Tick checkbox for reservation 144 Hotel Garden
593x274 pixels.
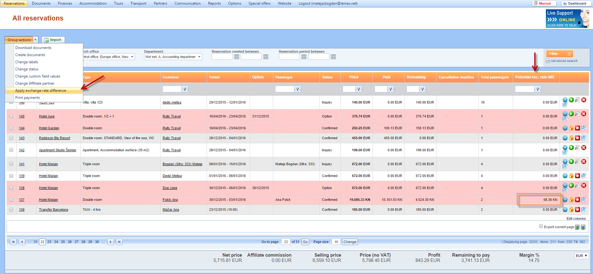[x=11, y=128]
